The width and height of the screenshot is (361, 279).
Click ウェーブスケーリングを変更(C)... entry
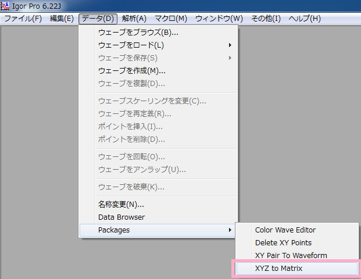(158, 101)
